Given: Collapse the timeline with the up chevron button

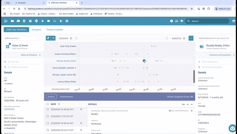Looking at the screenshot, I should 191,38.
